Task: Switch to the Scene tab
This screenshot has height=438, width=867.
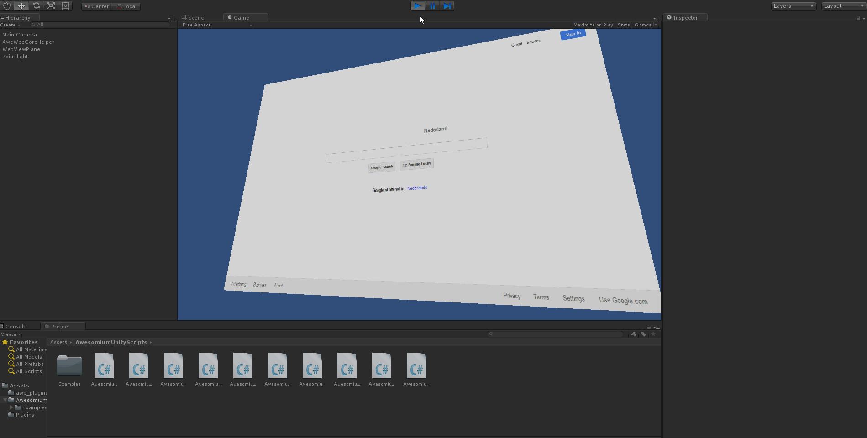Action: coord(193,18)
